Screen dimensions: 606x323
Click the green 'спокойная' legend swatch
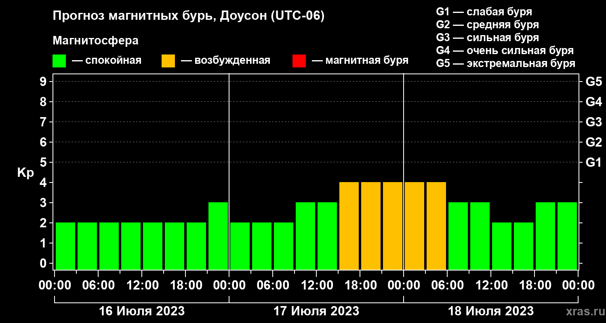pyautogui.click(x=59, y=61)
